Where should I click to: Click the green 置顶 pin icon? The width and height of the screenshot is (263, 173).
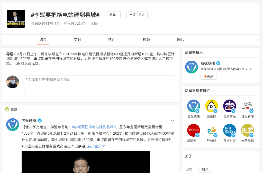(7, 109)
